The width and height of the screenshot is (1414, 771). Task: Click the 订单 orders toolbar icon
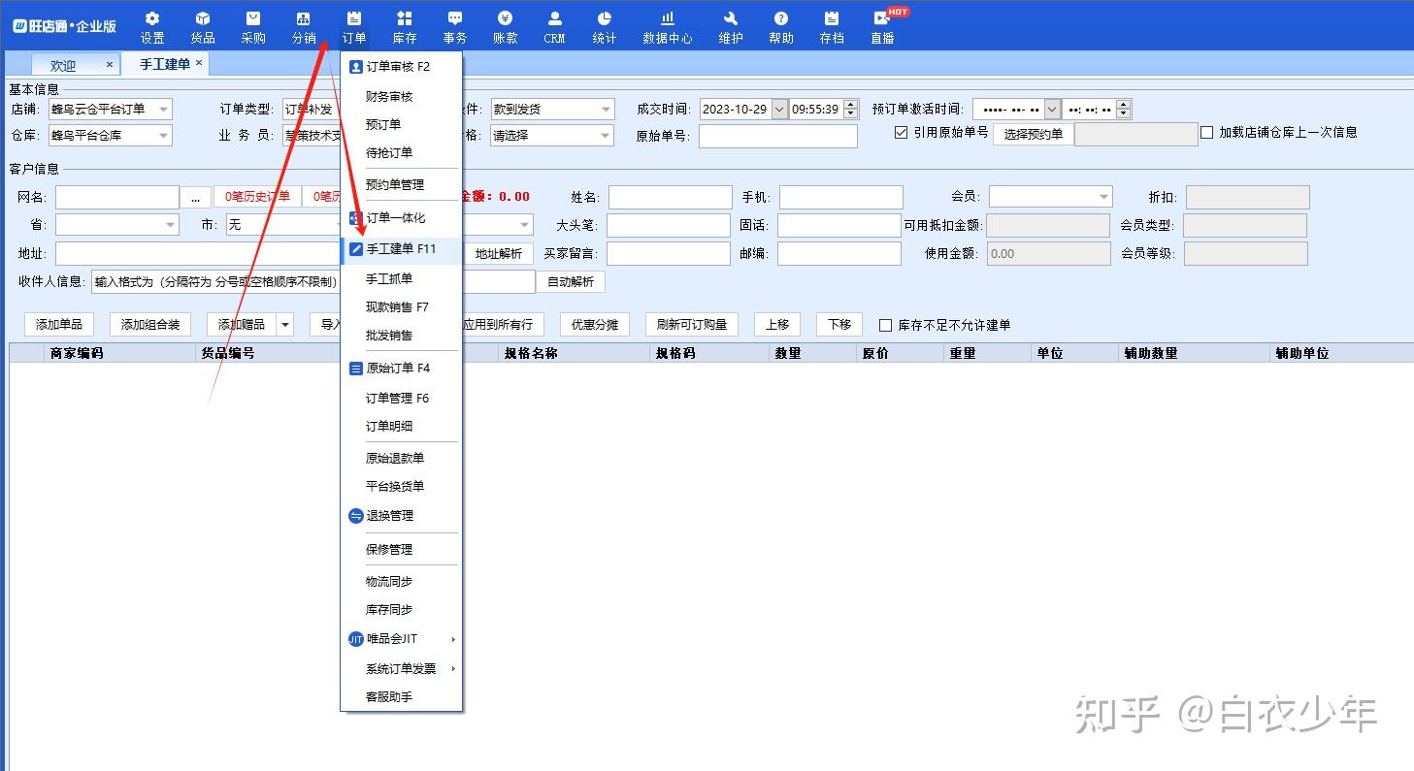pos(354,27)
